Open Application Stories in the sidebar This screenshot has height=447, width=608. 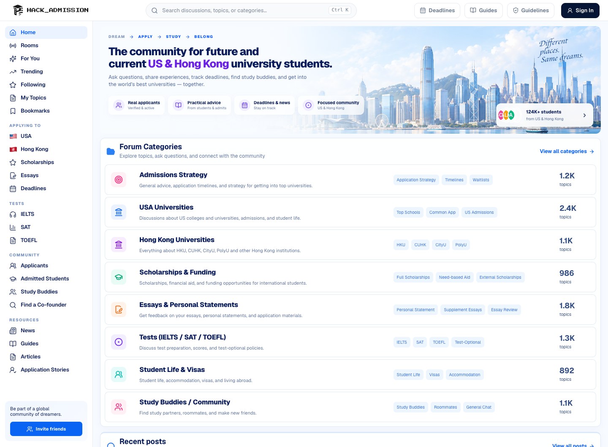46,370
